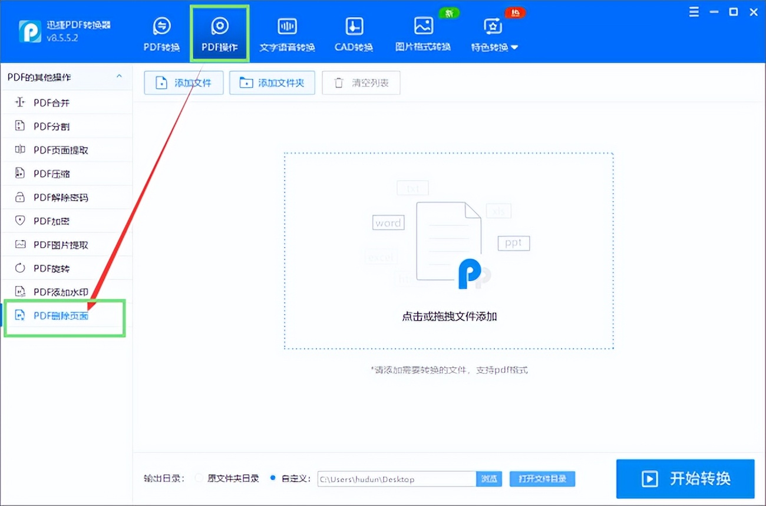
Task: Click 浏览 to browse output folder
Action: (x=489, y=478)
